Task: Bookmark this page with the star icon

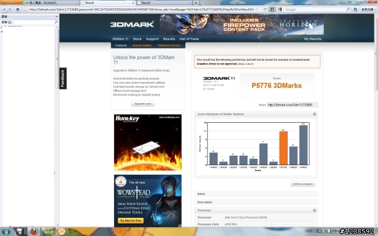Action: tap(257, 9)
